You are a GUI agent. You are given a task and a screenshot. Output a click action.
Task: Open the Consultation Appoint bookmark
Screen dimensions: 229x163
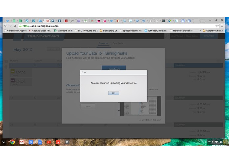15,31
